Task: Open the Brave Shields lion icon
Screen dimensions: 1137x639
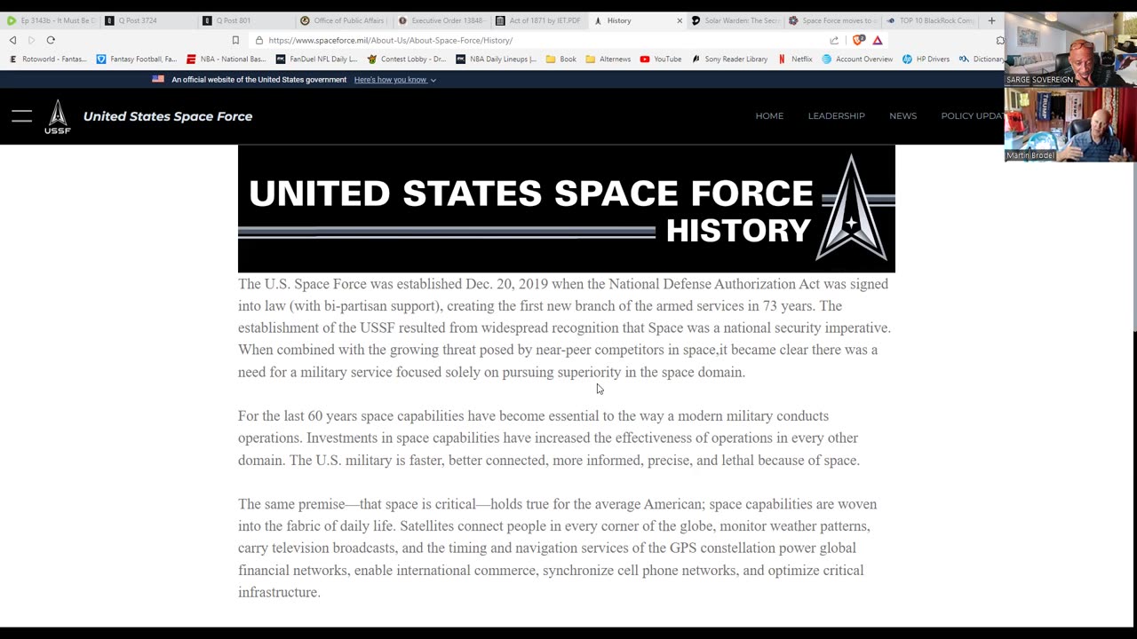Action: (858, 40)
